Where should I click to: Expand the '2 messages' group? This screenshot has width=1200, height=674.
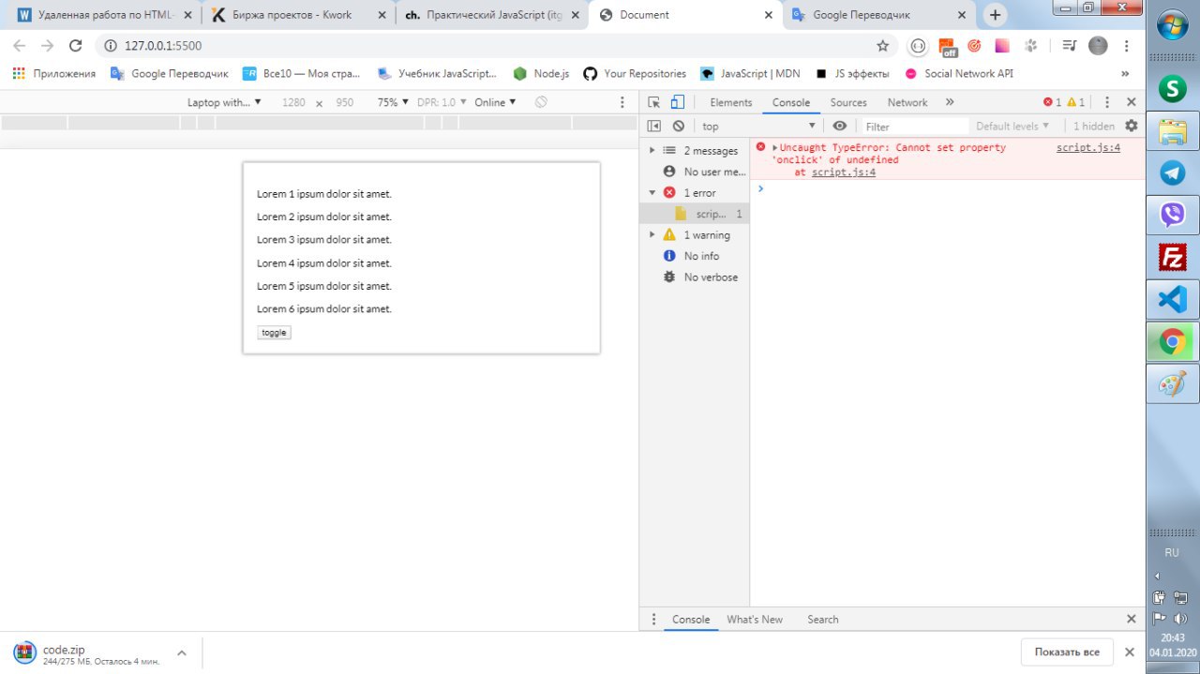(652, 150)
